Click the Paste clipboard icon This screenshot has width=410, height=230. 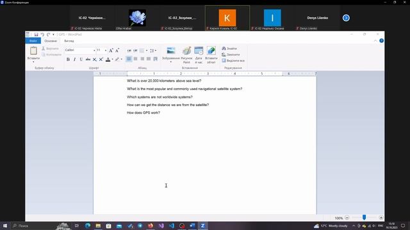pyautogui.click(x=33, y=50)
